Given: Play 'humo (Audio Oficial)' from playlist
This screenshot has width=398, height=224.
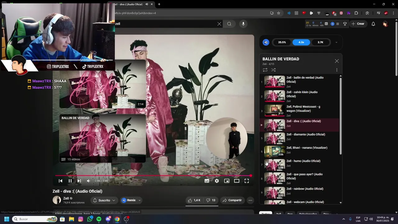Looking at the screenshot, I should (x=299, y=165).
